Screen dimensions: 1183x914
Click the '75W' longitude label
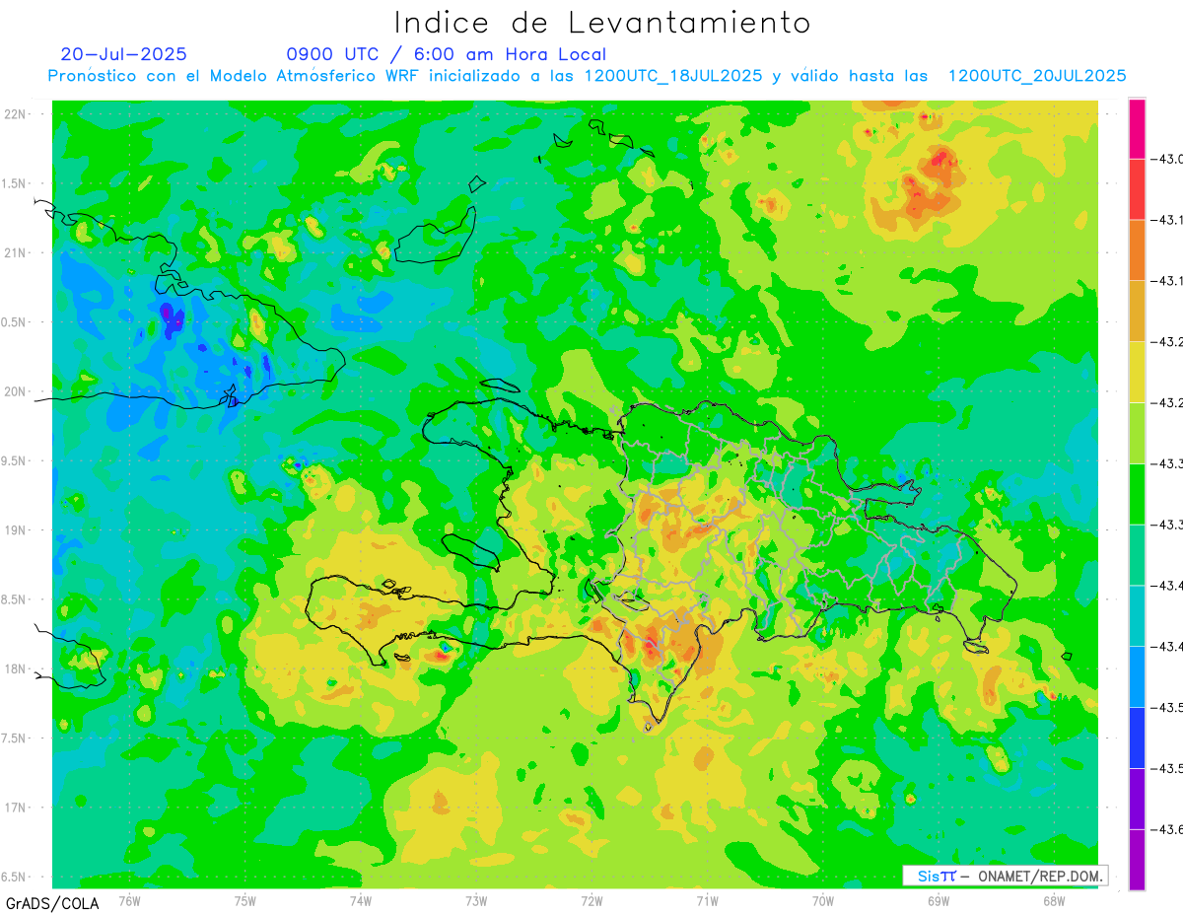pos(245,900)
